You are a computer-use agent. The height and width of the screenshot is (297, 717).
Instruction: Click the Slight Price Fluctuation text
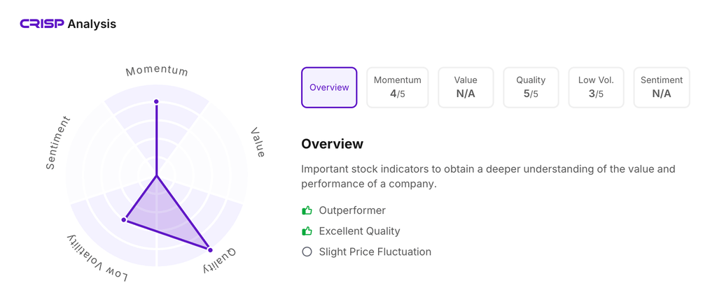375,252
